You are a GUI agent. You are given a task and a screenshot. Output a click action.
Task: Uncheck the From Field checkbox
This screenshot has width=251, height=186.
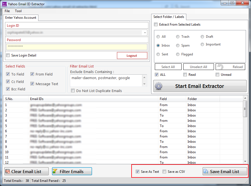pos(32,74)
